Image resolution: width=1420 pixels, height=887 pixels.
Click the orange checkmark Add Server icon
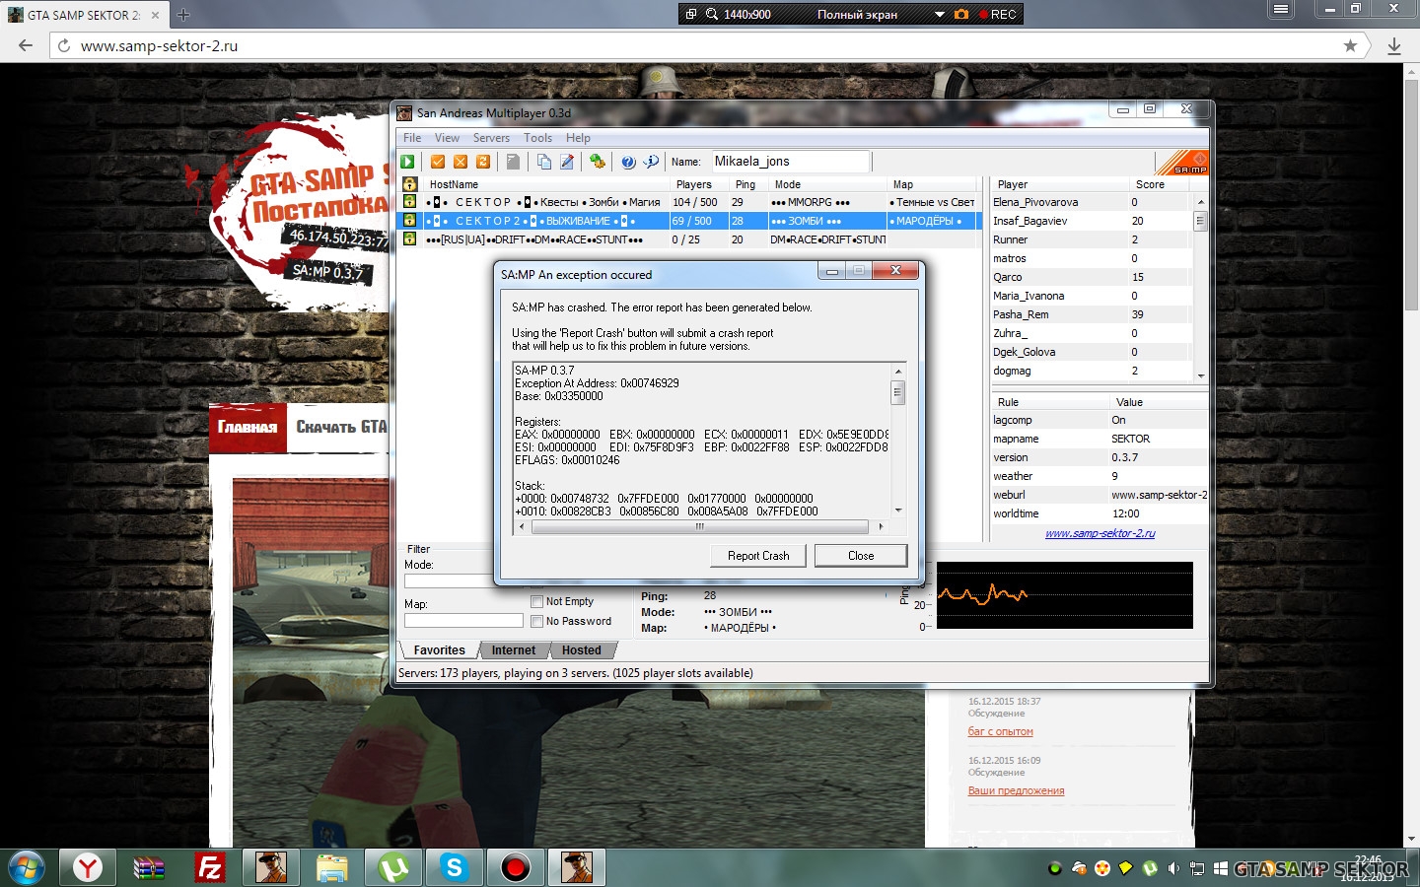(438, 162)
